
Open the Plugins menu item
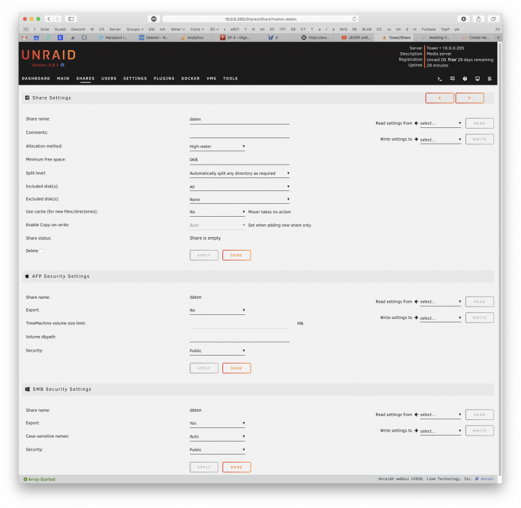tap(164, 79)
